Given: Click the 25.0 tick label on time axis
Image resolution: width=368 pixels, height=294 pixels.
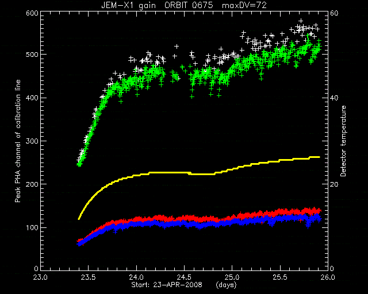Looking at the screenshot, I should coord(232,277).
